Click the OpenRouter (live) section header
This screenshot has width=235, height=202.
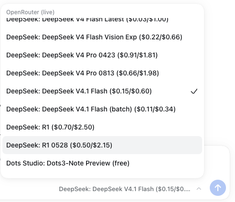(30, 12)
